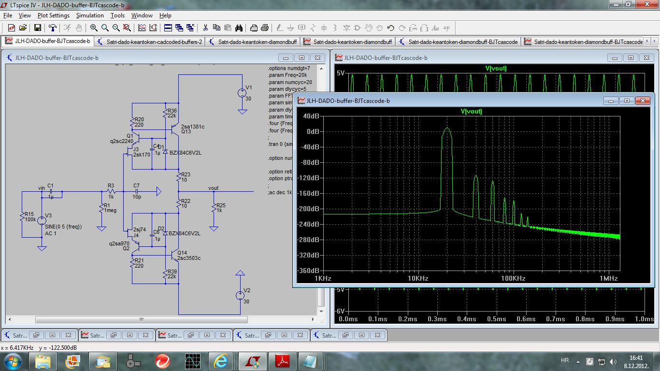Click the .param Freq=20k directive
Image resolution: width=660 pixels, height=371 pixels.
(288, 75)
